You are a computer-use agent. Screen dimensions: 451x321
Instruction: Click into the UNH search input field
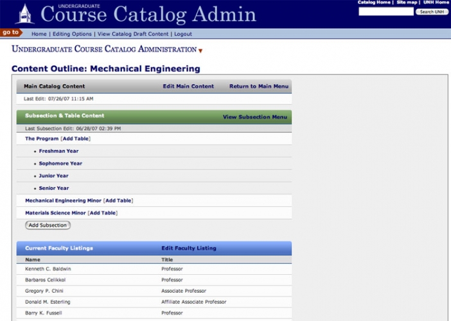pyautogui.click(x=386, y=12)
